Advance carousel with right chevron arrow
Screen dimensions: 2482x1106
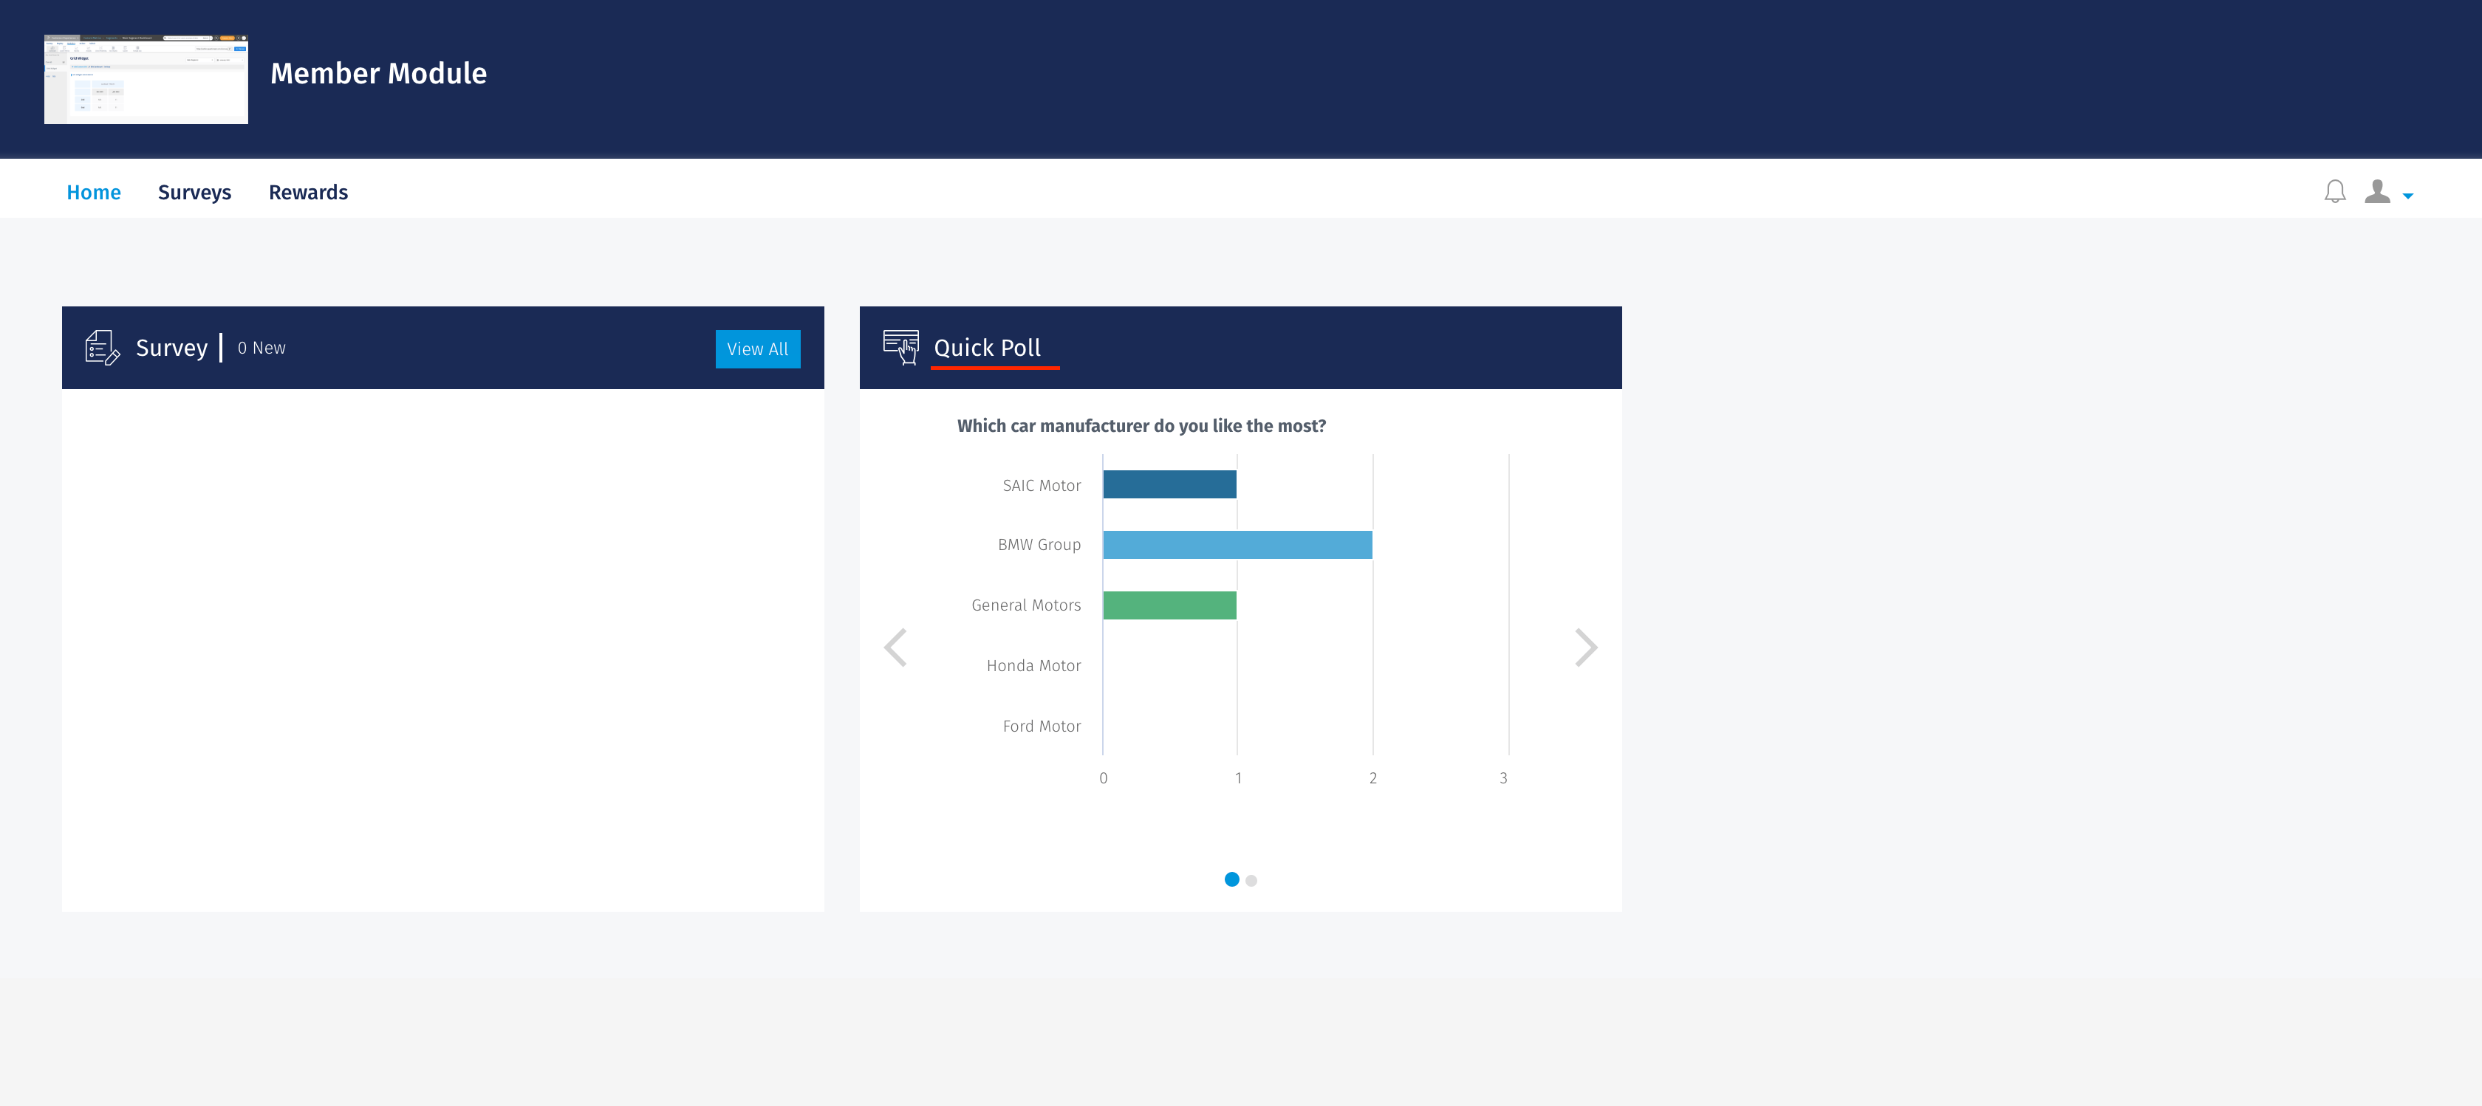[x=1585, y=647]
